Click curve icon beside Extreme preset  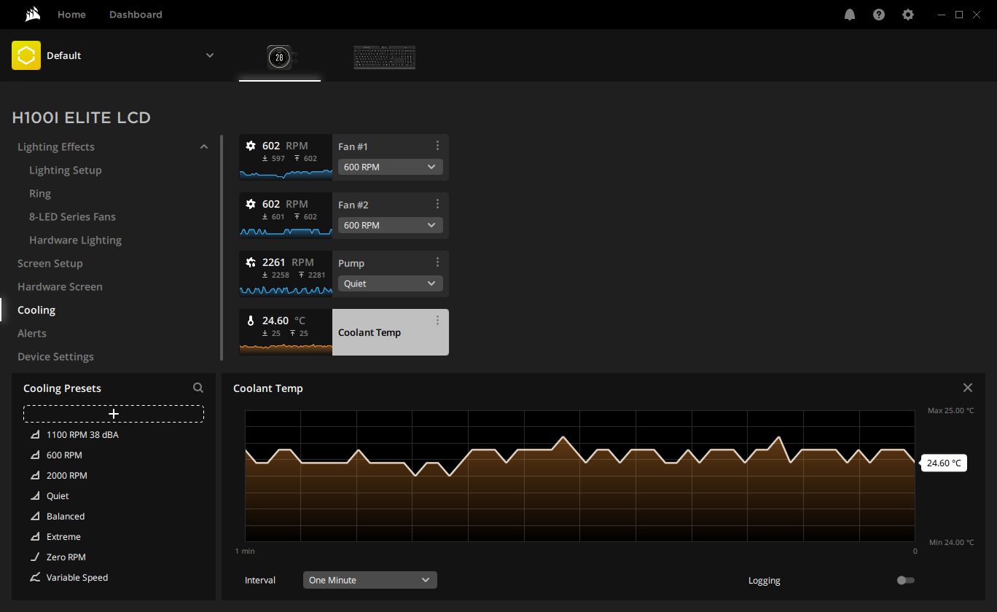click(35, 536)
